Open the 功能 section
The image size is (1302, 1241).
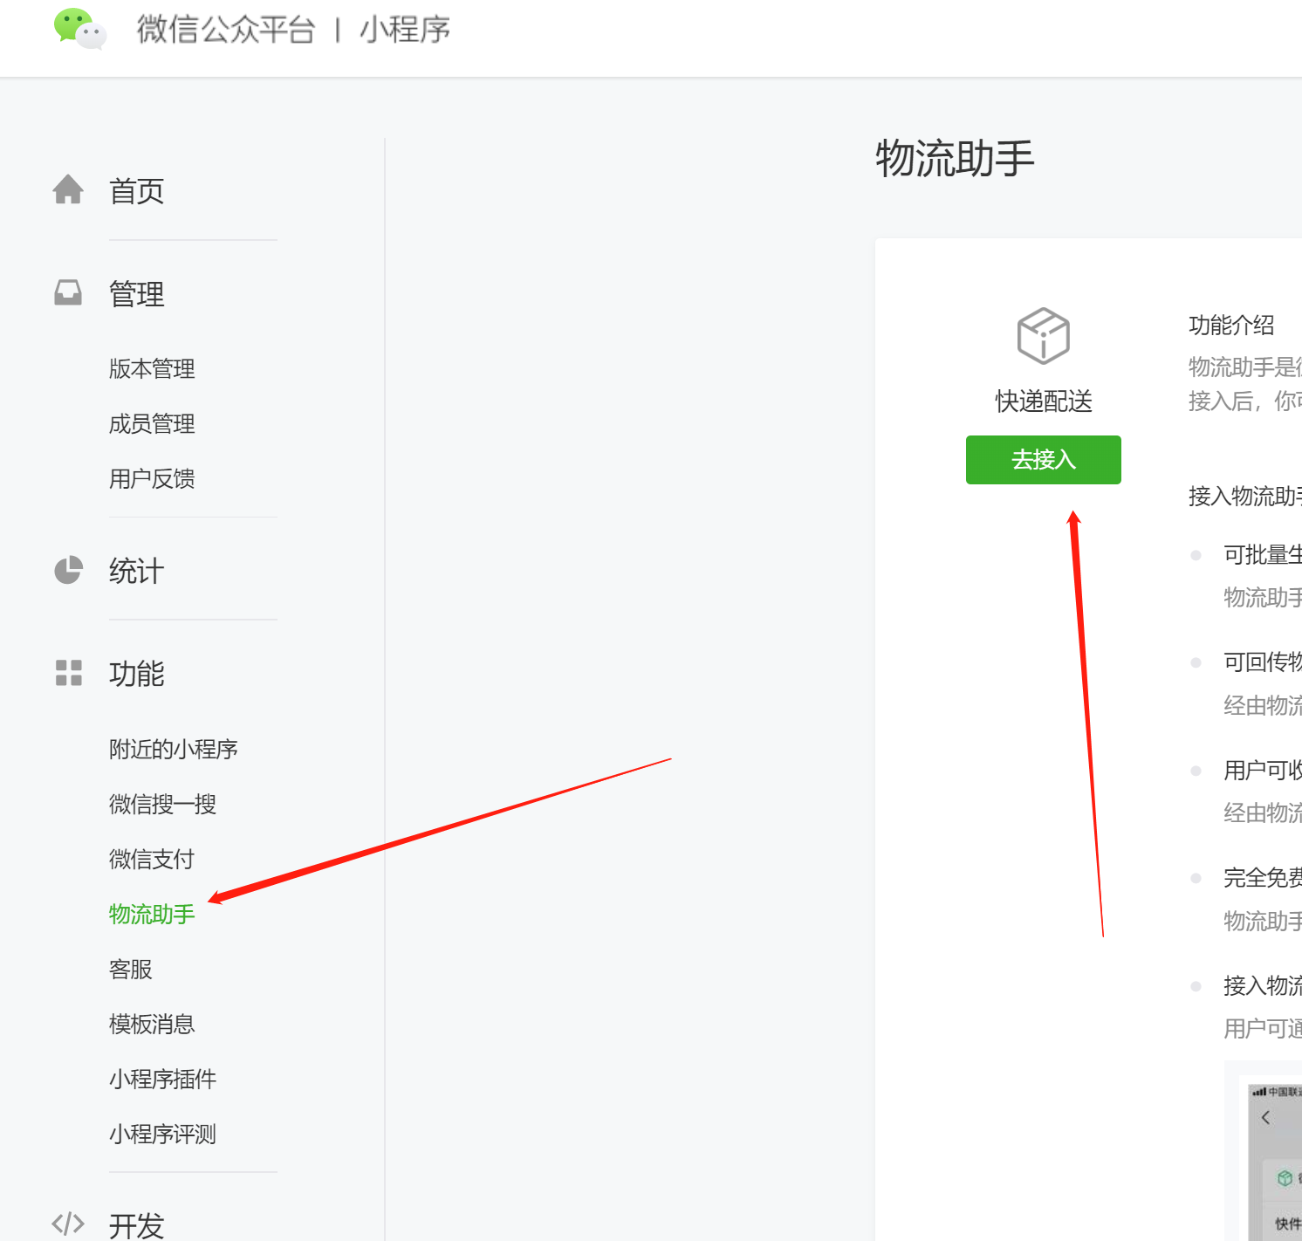coord(137,674)
